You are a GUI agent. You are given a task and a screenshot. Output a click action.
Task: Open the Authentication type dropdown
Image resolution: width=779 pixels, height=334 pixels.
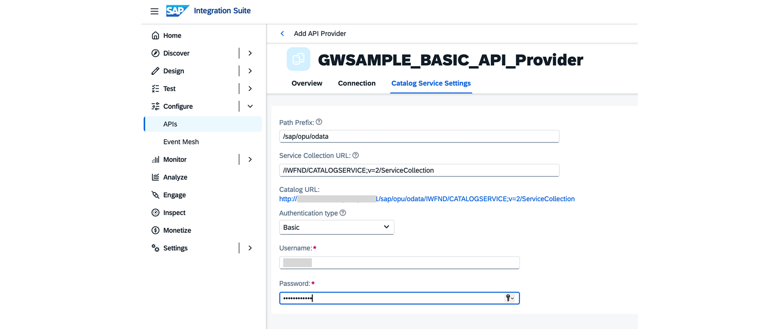point(336,227)
